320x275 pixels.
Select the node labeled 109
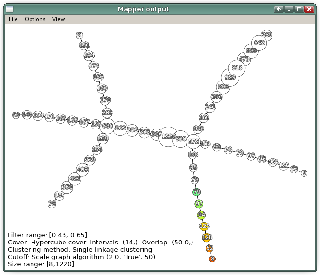205,144
